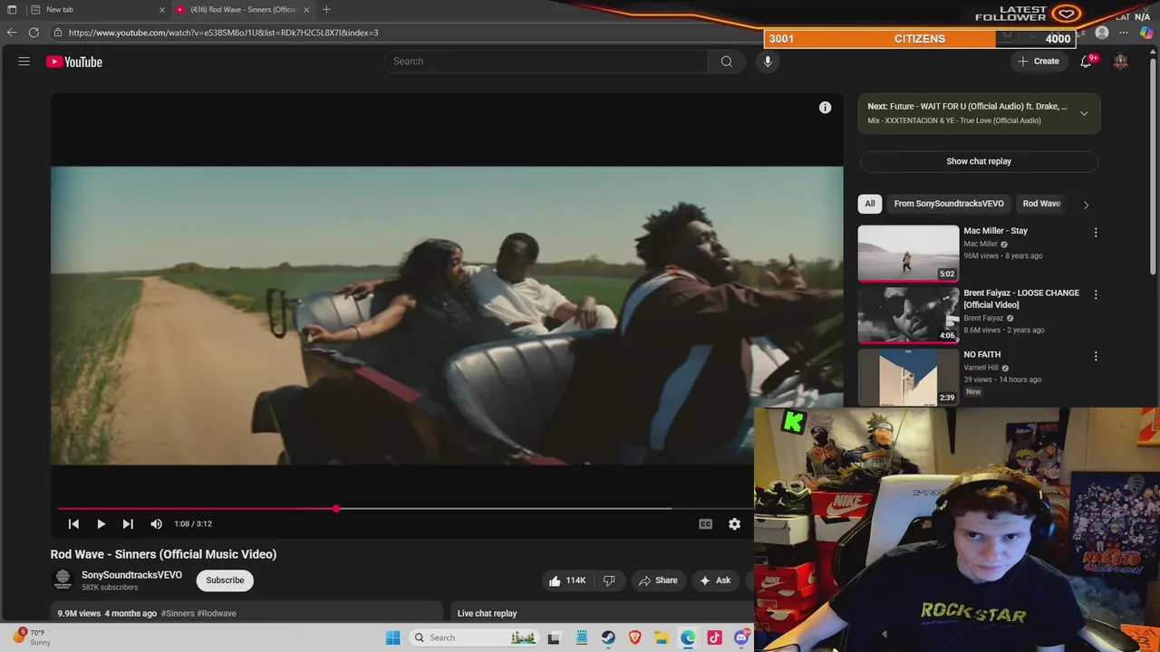This screenshot has width=1160, height=652.
Task: Open the SonySoundtracksVEVO channel avatar
Action: pyautogui.click(x=63, y=580)
